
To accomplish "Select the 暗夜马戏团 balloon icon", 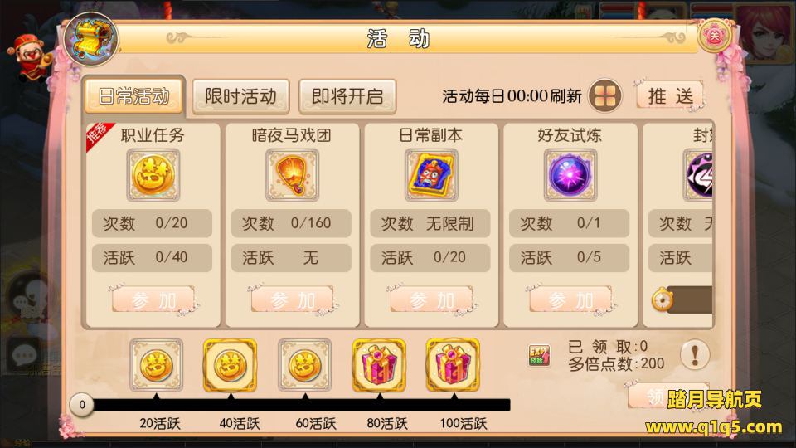I will point(292,175).
